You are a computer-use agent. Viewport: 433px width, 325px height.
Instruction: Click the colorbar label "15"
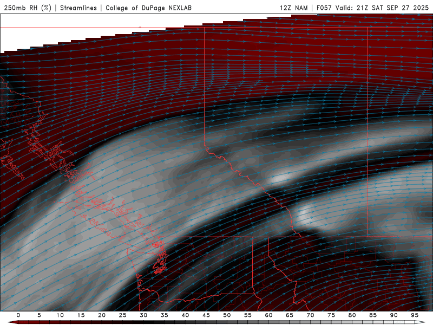pyautogui.click(x=81, y=315)
